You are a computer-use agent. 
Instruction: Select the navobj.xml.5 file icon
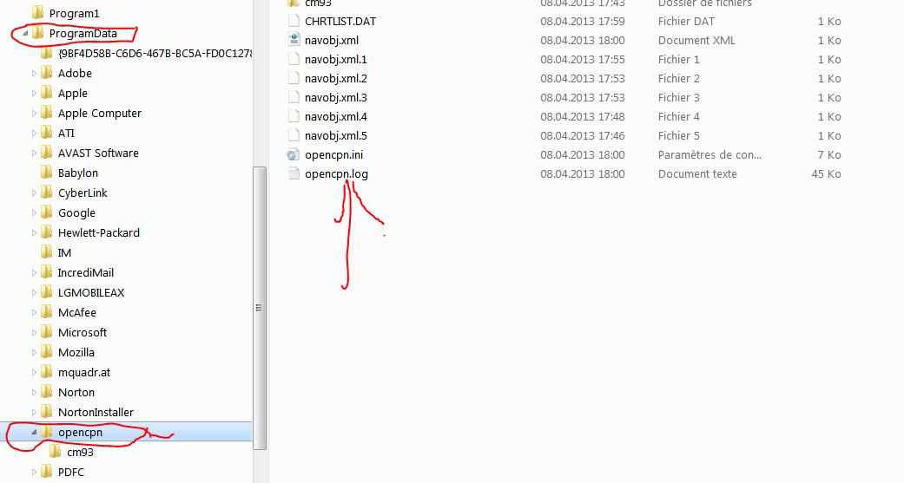pyautogui.click(x=294, y=136)
